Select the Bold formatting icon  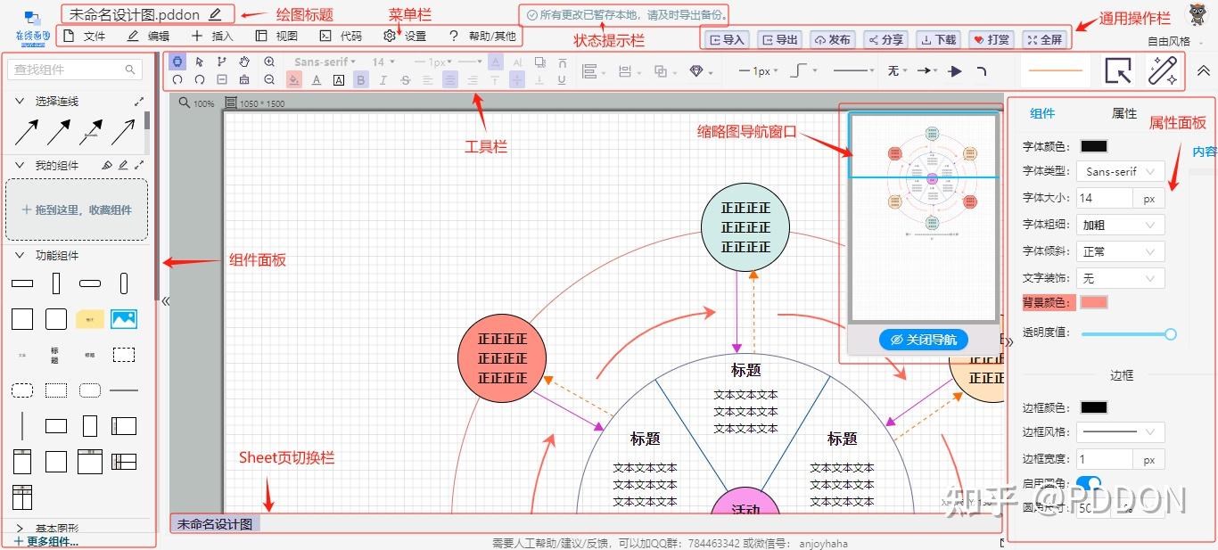[x=360, y=79]
